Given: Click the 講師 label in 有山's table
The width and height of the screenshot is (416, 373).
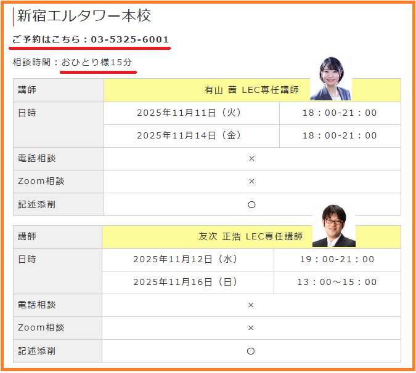Looking at the screenshot, I should click(x=27, y=90).
